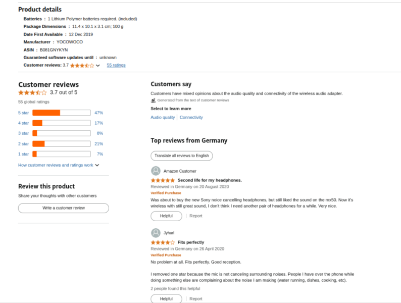Click the large star rating under Customer reviews
Viewport: 401px width, 303px height.
(32, 93)
